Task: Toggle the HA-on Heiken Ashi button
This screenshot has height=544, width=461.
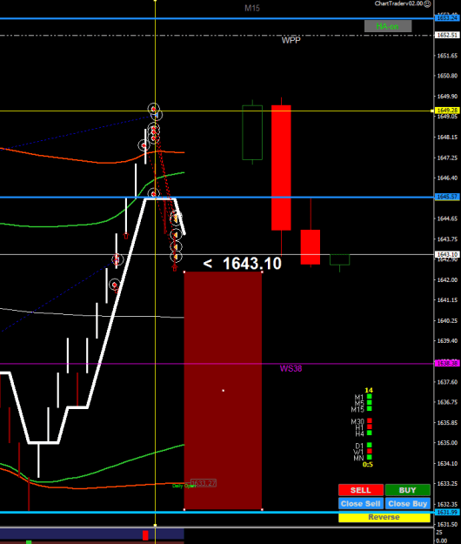Action: [x=388, y=26]
